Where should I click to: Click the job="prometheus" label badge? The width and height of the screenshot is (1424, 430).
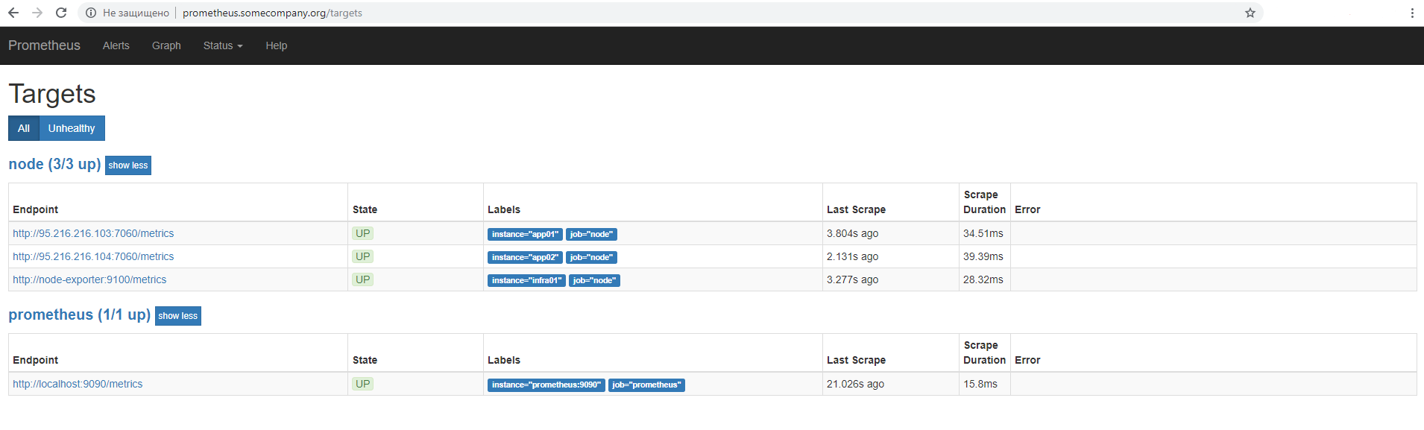[646, 385]
